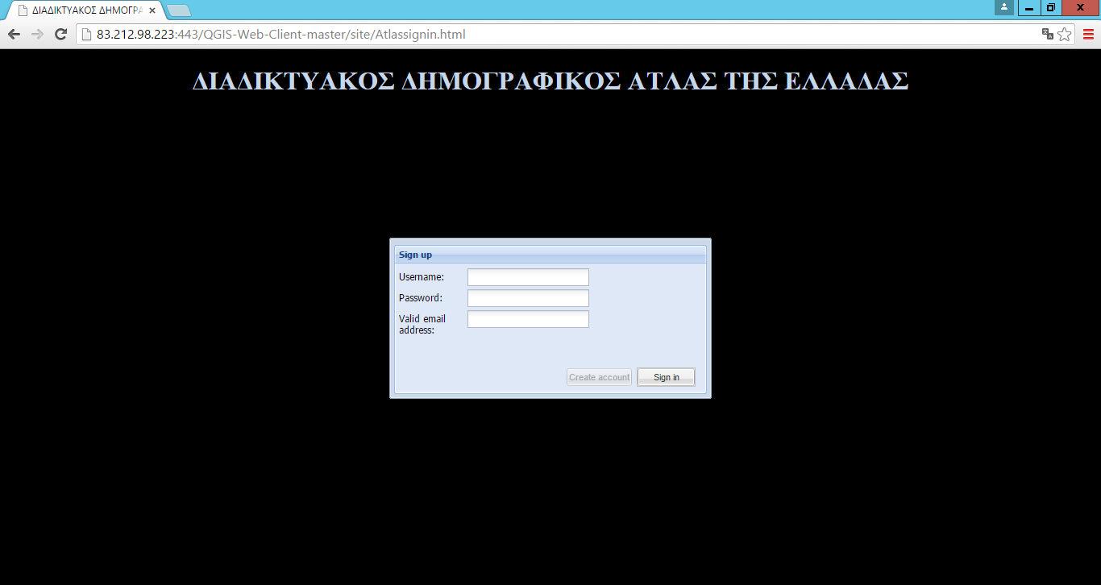
Task: Click the Valid email address: label
Action: click(422, 324)
